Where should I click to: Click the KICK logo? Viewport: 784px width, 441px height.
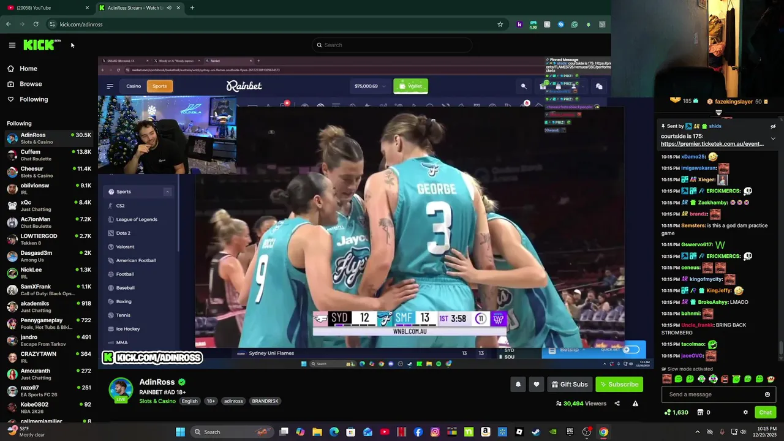(x=42, y=45)
